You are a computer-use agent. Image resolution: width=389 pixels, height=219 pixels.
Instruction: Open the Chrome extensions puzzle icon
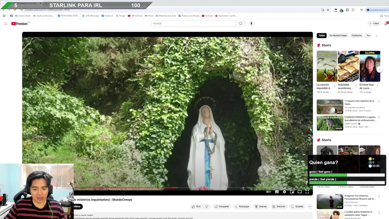pos(353,10)
